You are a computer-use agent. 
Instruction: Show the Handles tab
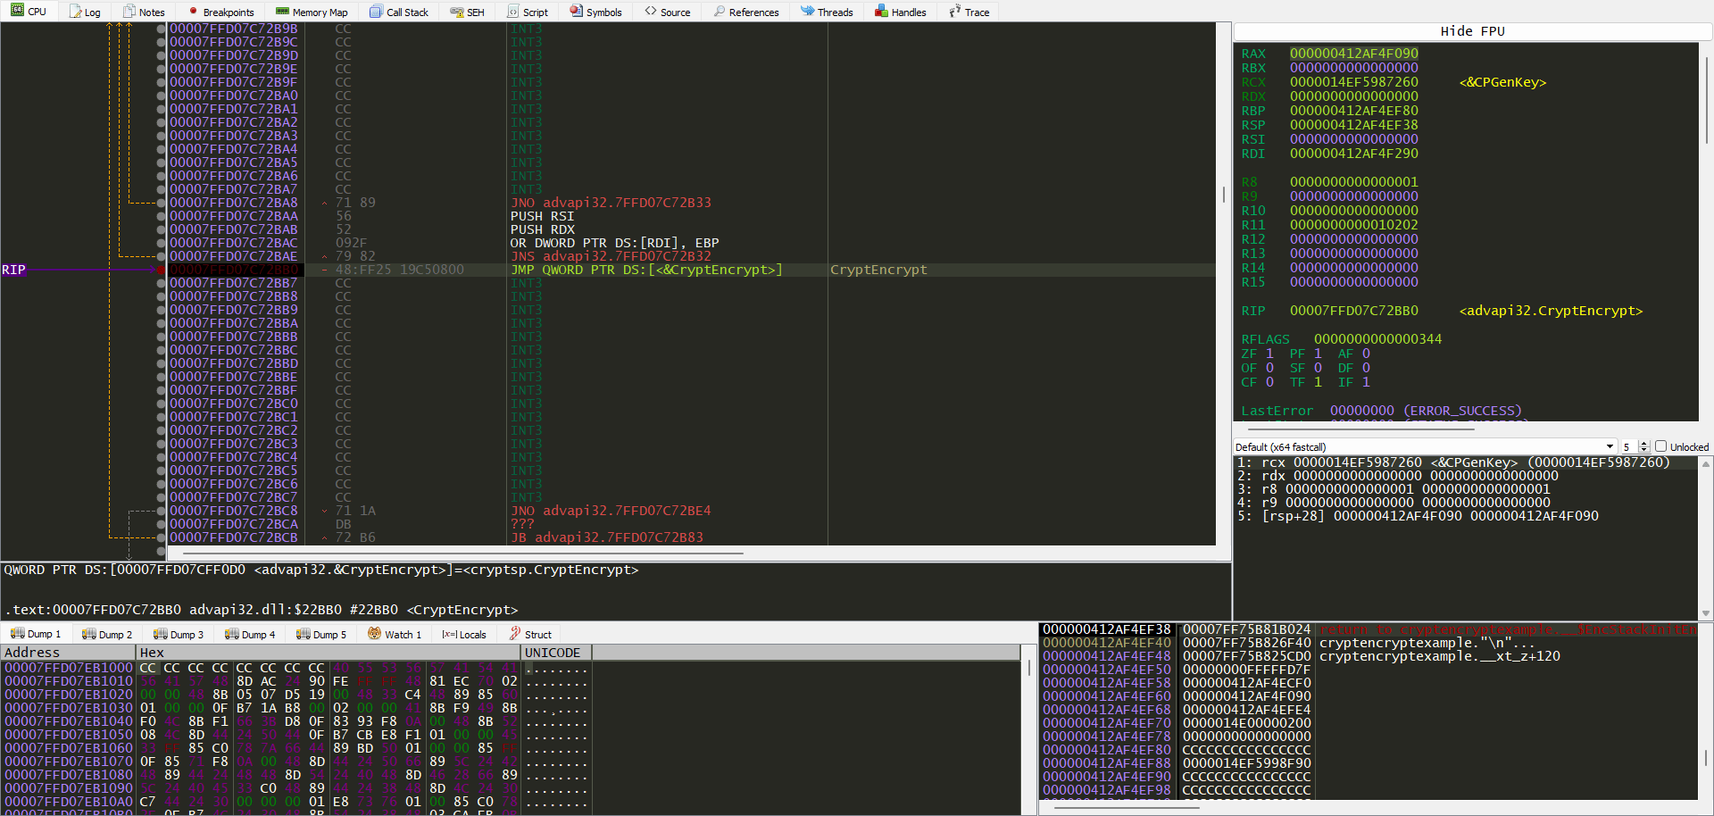click(901, 12)
